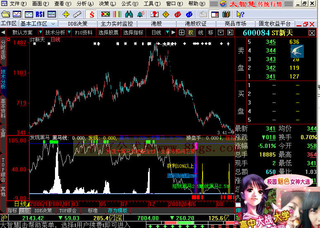Viewport: 320px width, 228px height.
Task: Click the skip-to-end bar arrow icon
Action: pos(230,33)
